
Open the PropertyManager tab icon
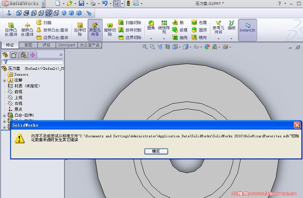[14, 55]
